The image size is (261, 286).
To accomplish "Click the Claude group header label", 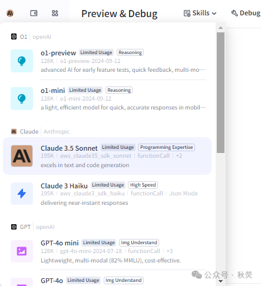I will [29, 131].
